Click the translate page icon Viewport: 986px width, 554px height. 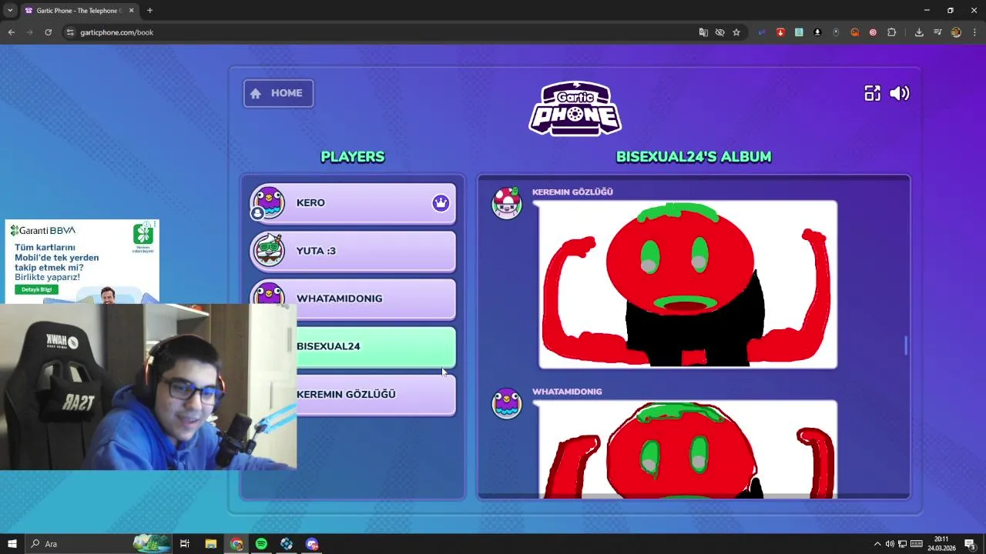[x=703, y=32]
